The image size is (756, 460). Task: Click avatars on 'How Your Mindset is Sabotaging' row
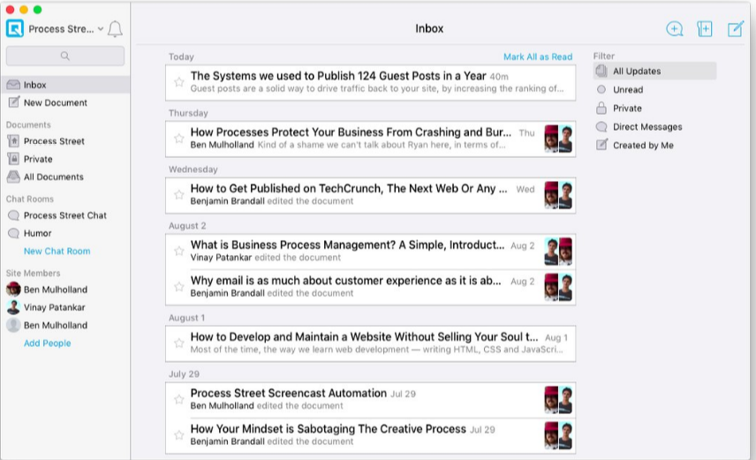tap(558, 435)
